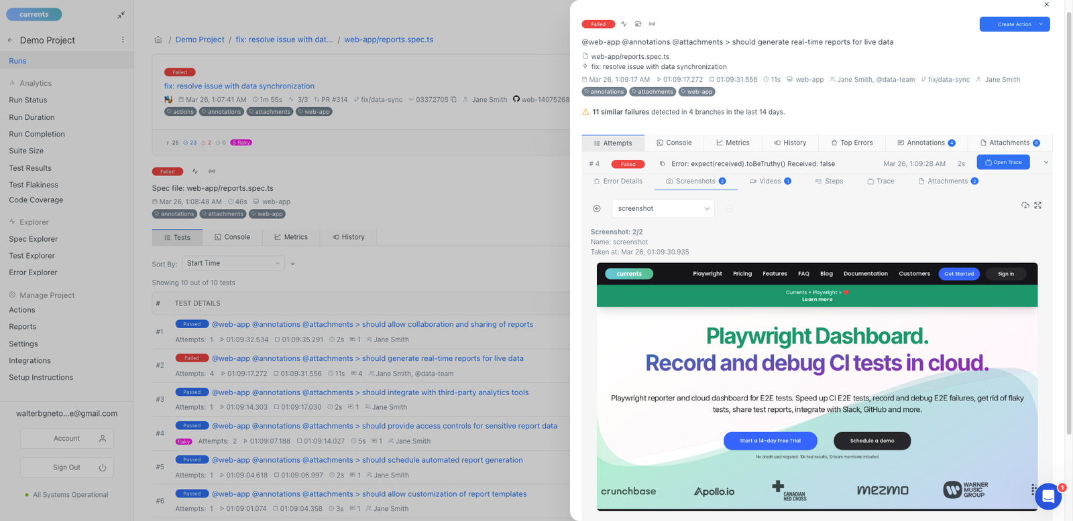Open the Metrics tab in test panel
The image size is (1073, 521).
(732, 143)
